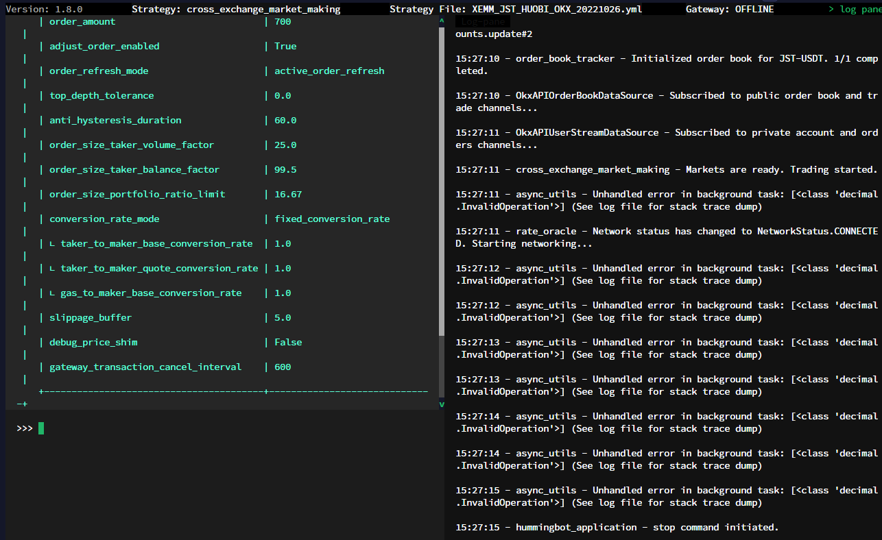Click the Gateway OFFLINE status indicator

(x=730, y=9)
